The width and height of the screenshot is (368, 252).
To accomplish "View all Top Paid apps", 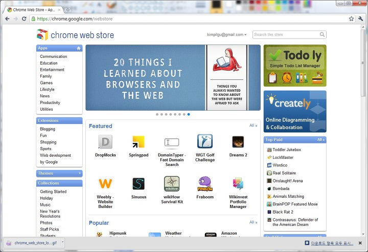I will coord(321,139).
